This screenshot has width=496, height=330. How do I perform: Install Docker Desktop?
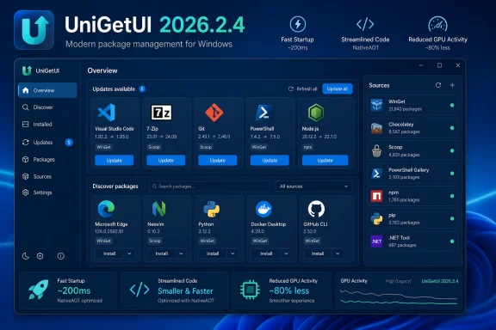pos(266,254)
